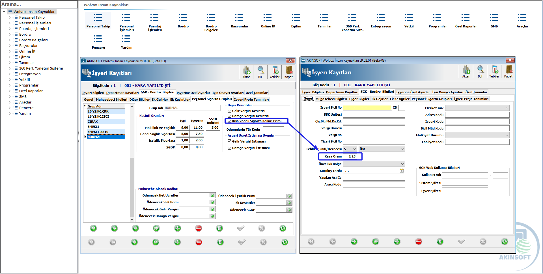
Task: Click Bul magnifier icon in left window
Action: coord(260,72)
